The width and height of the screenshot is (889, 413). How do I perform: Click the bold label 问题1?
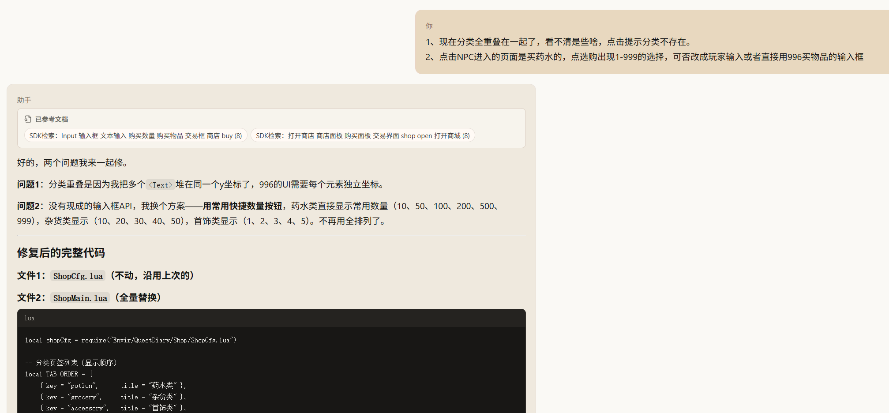pyautogui.click(x=28, y=184)
